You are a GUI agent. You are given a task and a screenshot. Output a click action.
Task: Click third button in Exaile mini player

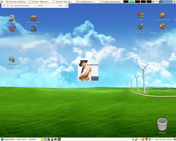point(12,5)
